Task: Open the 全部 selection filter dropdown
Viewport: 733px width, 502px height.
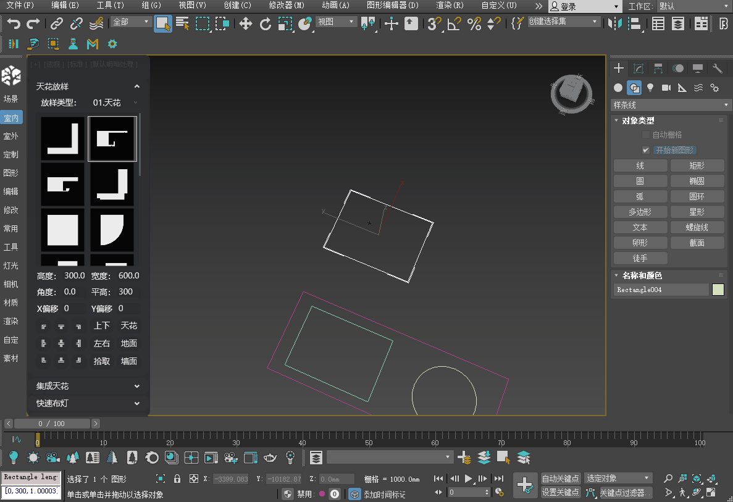Action: point(132,22)
